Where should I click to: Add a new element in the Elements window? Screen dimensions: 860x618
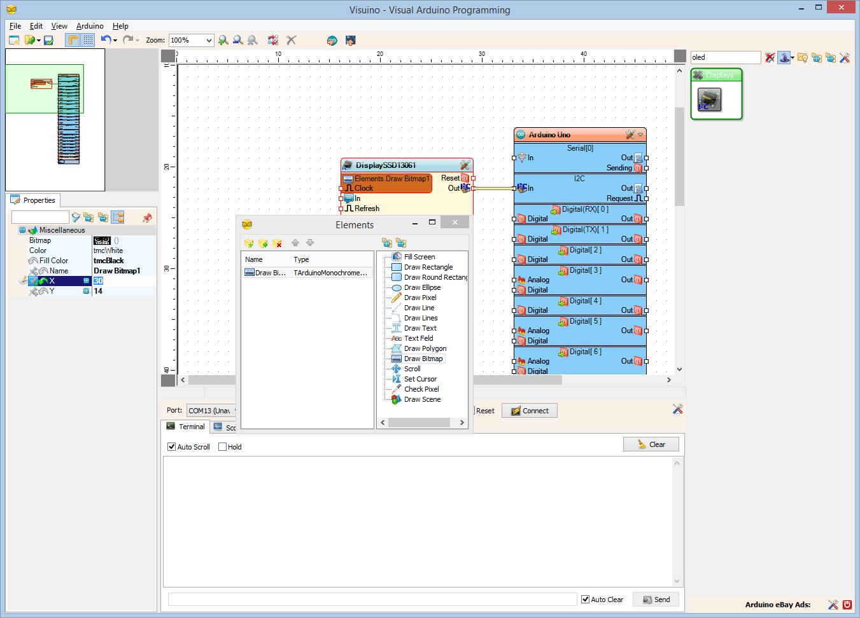pyautogui.click(x=249, y=243)
